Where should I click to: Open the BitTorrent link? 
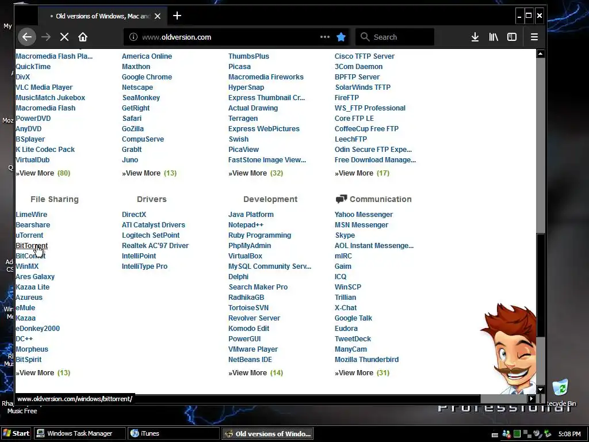coord(32,245)
